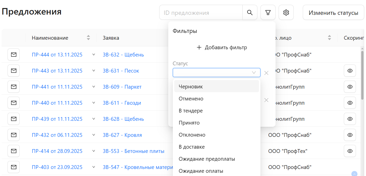
Task: Click the envelope icon on row ПР-414
Action: pos(13,151)
